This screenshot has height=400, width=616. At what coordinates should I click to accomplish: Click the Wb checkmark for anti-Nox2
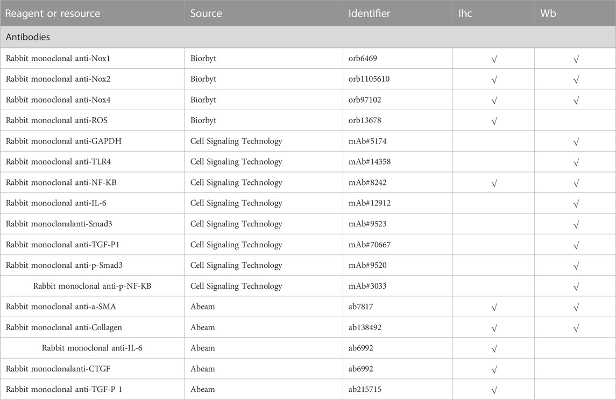[576, 80]
